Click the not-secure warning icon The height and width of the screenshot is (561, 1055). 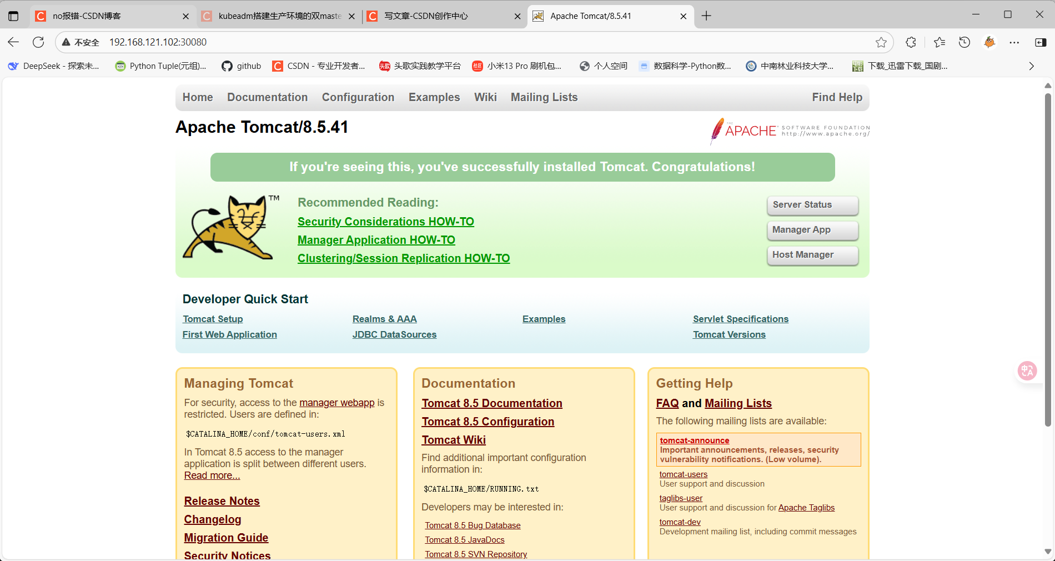click(x=66, y=42)
